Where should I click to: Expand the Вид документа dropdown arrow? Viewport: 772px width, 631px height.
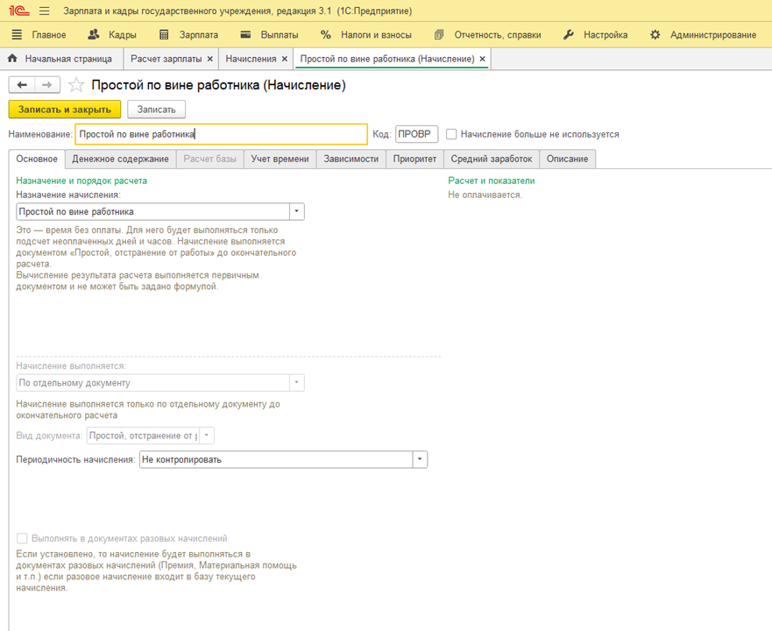pyautogui.click(x=207, y=436)
